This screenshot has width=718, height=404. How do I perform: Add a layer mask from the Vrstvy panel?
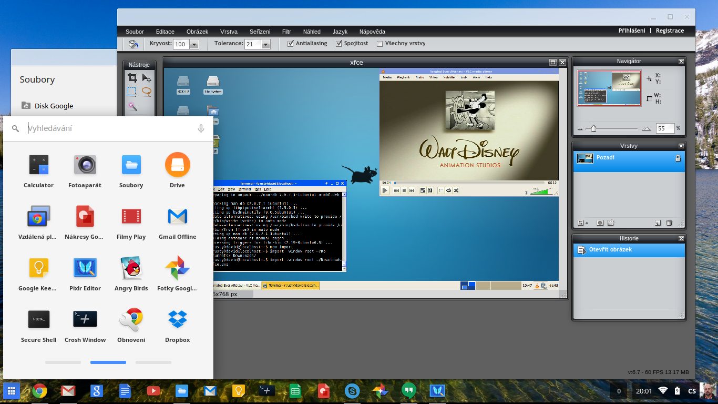(601, 223)
